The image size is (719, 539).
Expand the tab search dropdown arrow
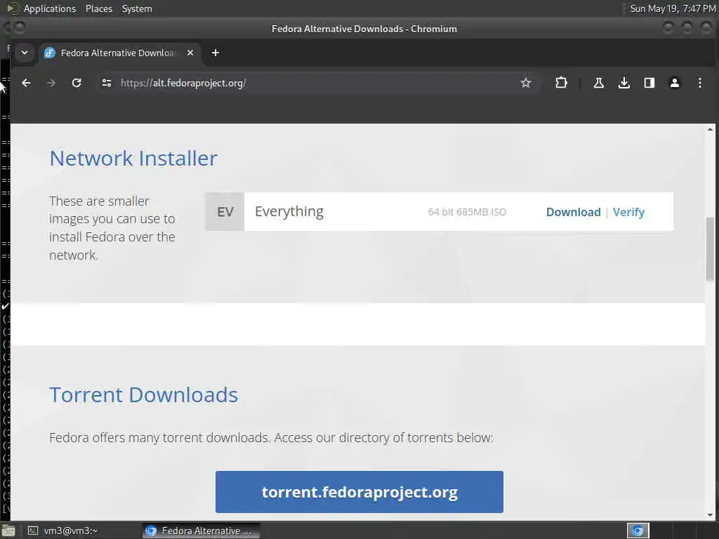pos(25,53)
